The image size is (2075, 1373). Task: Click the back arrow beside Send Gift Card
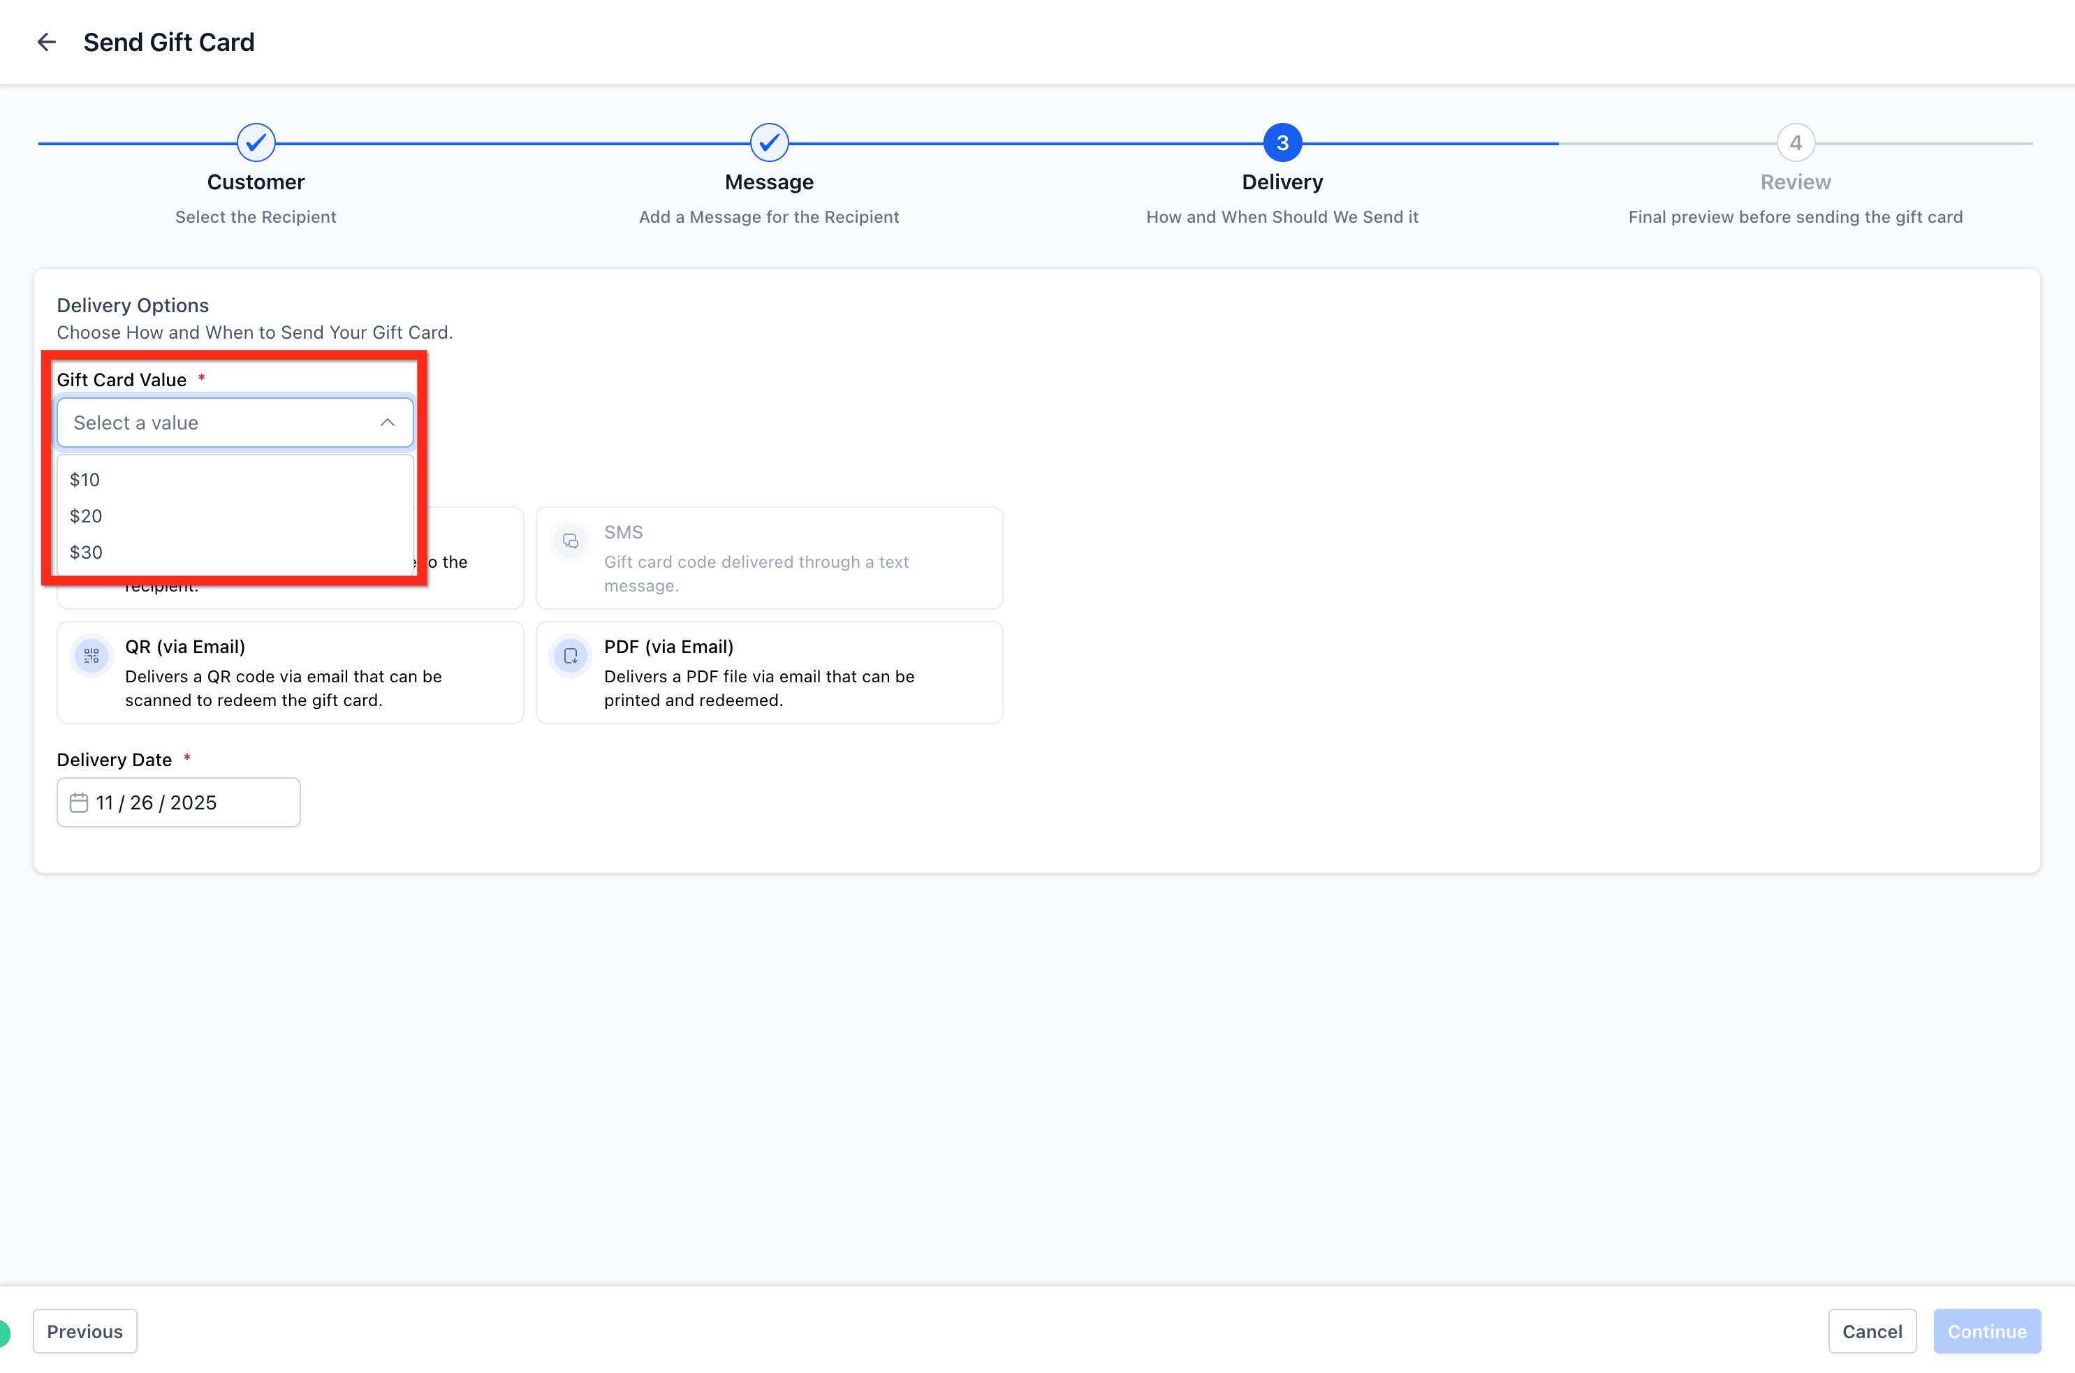pos(46,42)
